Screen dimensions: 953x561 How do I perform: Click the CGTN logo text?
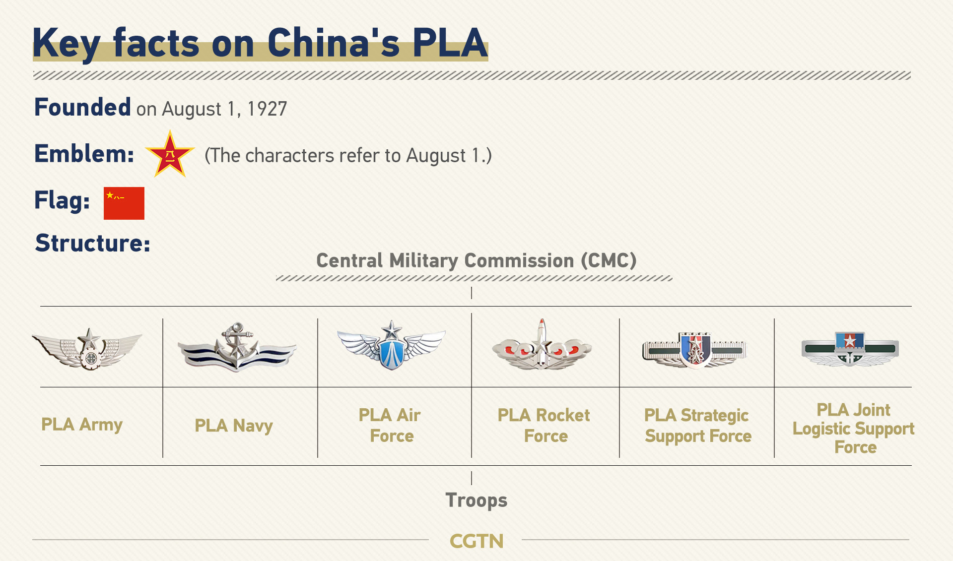(476, 541)
